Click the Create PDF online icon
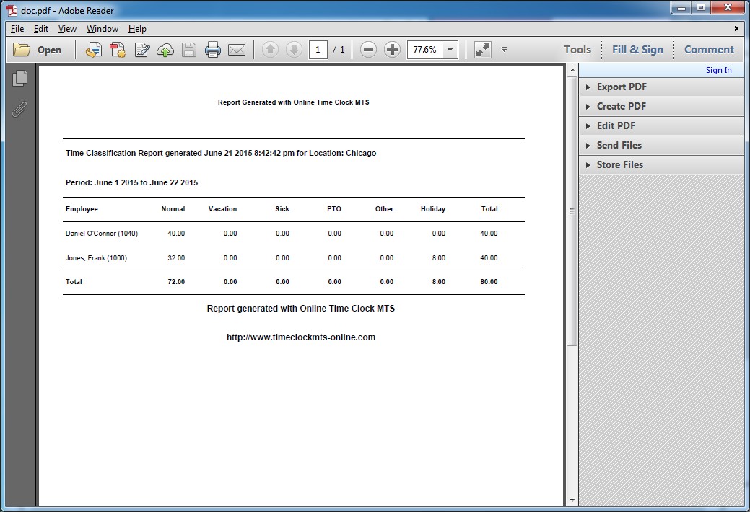 coord(118,50)
